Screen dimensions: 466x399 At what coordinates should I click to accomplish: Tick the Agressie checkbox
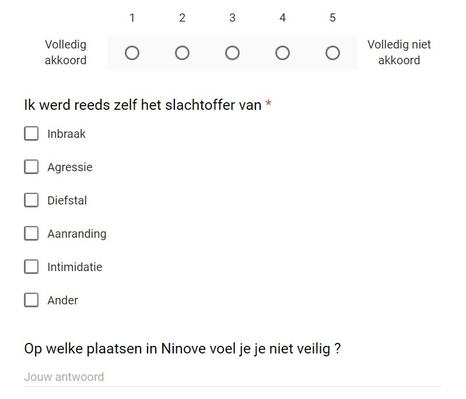(x=31, y=167)
